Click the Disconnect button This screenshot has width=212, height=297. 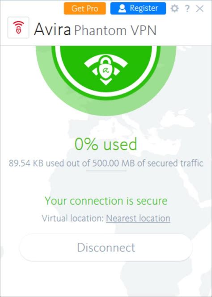tap(106, 247)
